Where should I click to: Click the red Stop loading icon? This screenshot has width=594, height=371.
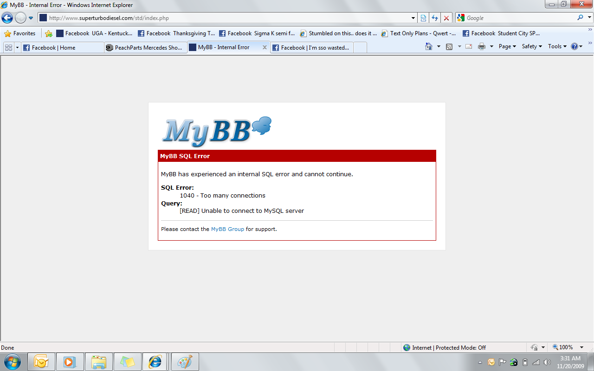pyautogui.click(x=446, y=18)
